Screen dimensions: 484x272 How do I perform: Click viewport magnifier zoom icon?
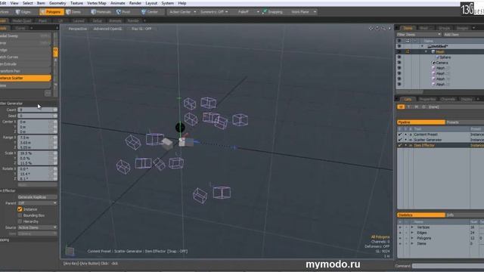(x=383, y=29)
